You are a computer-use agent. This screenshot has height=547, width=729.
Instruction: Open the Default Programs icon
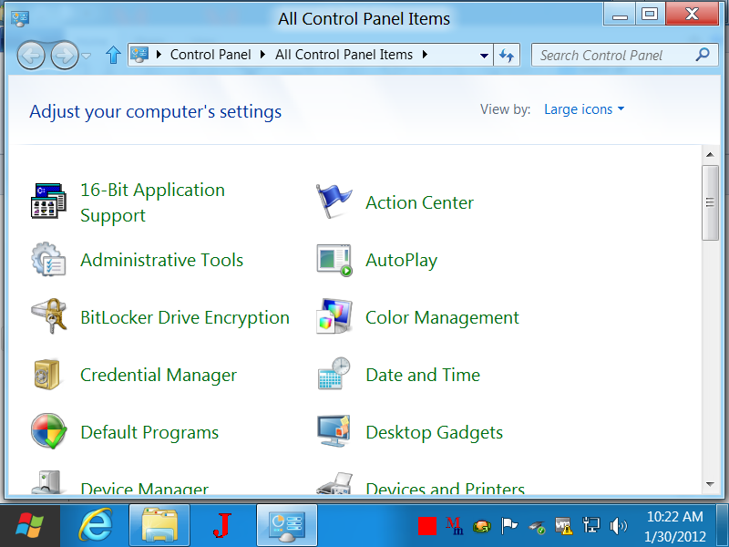click(49, 432)
